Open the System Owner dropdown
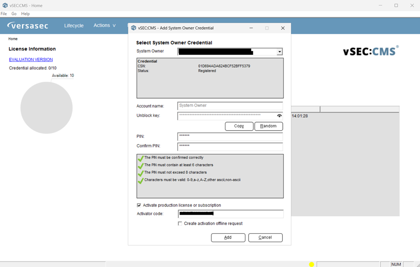Viewport: 420px width, 267px height. 280,51
